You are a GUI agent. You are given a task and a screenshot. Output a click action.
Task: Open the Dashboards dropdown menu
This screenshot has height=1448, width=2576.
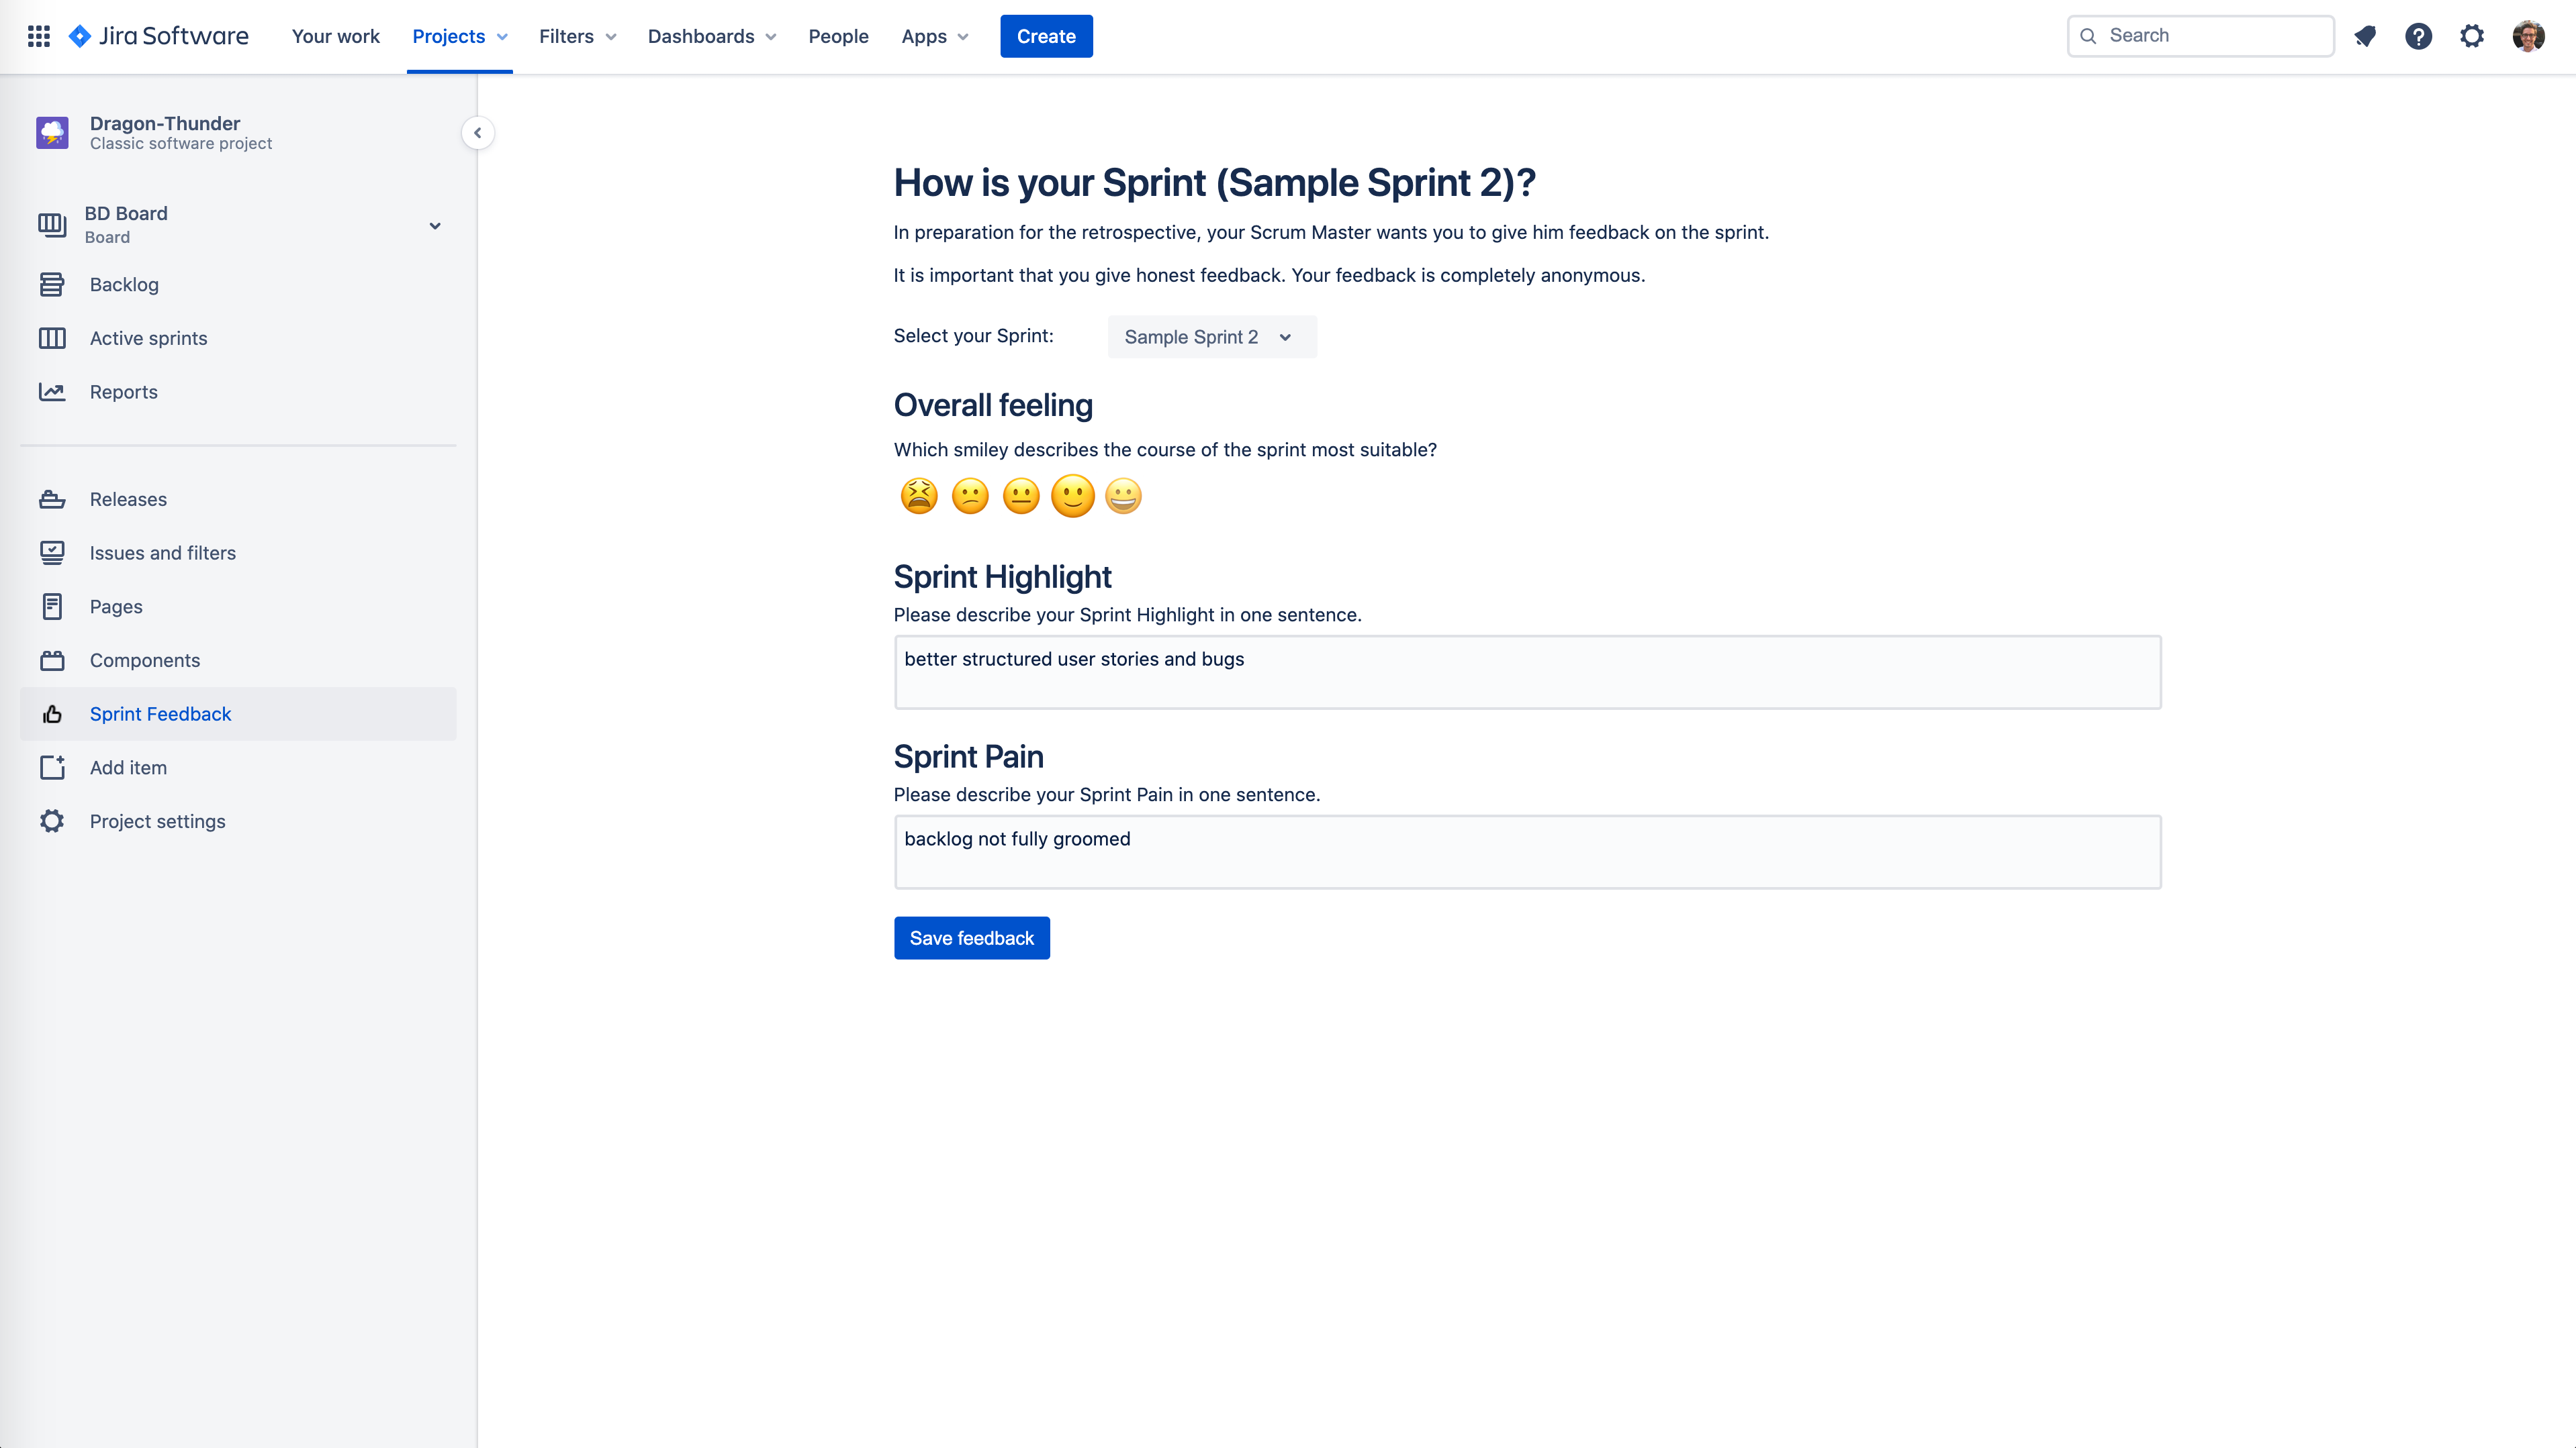coord(711,36)
